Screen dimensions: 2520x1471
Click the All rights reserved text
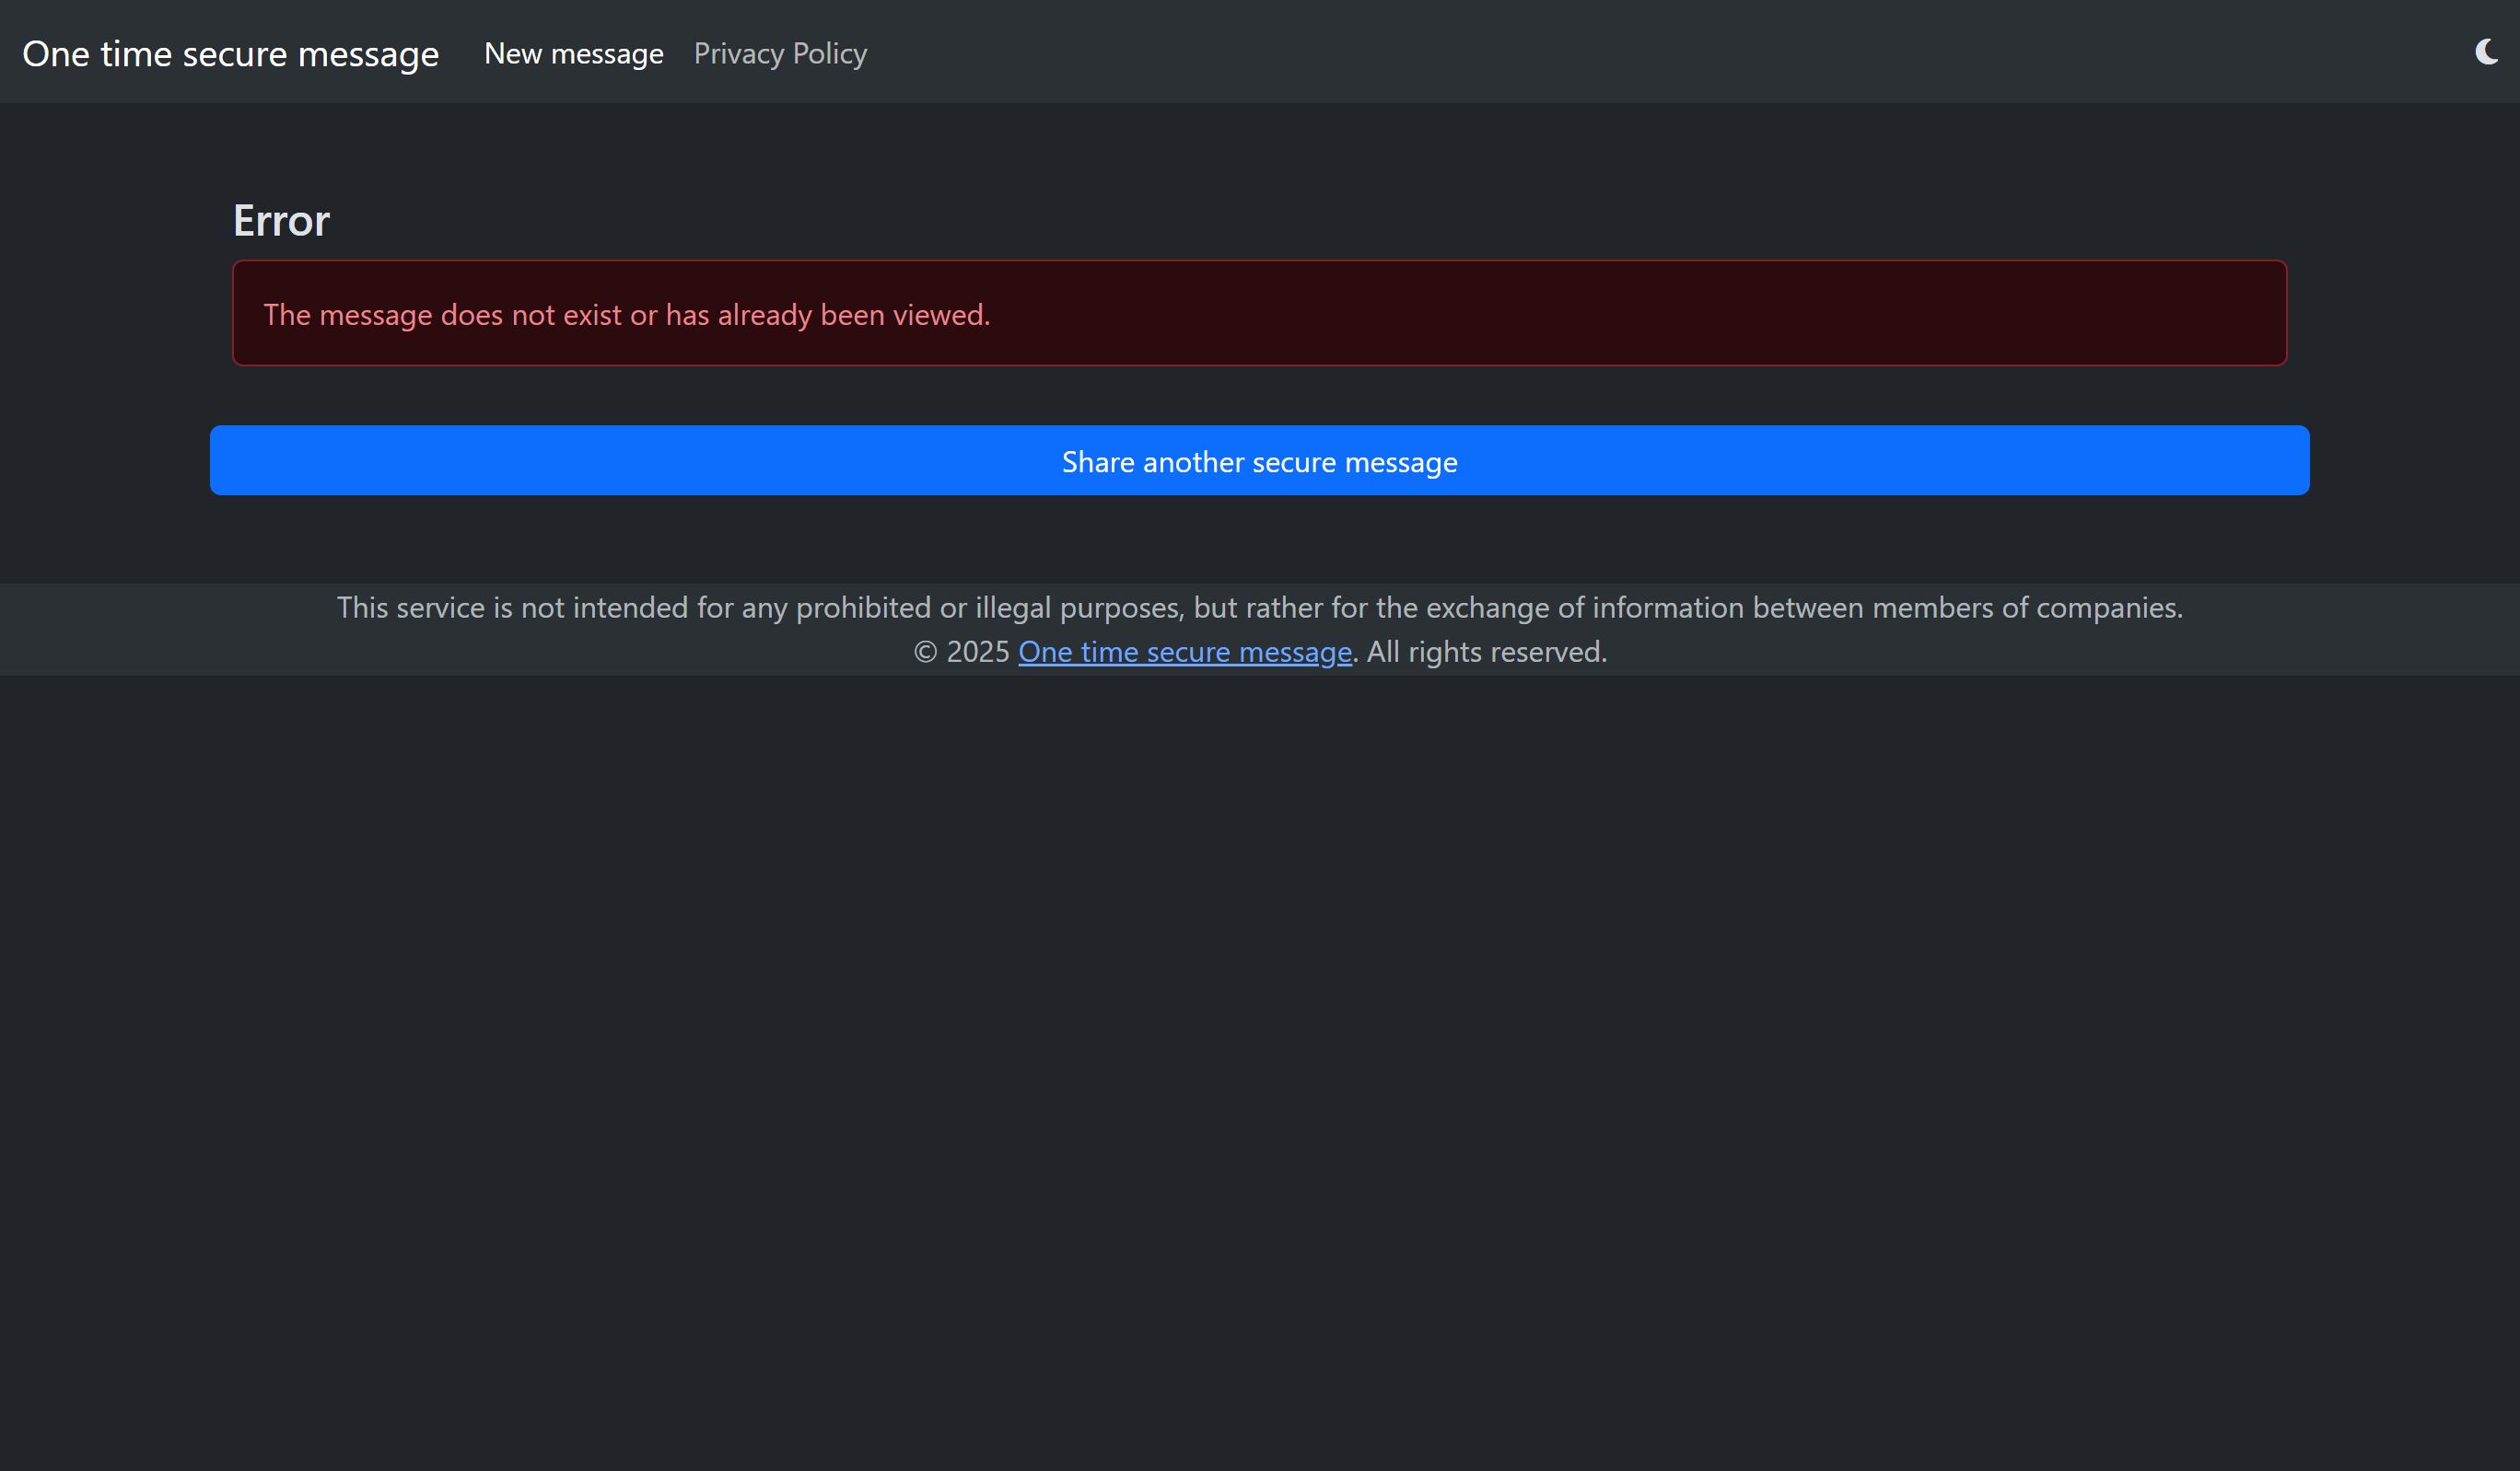click(x=1486, y=652)
